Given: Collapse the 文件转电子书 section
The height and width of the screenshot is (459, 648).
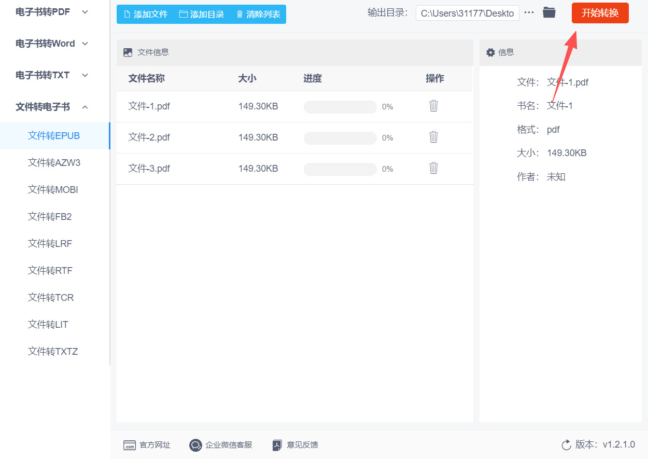Looking at the screenshot, I should point(52,107).
